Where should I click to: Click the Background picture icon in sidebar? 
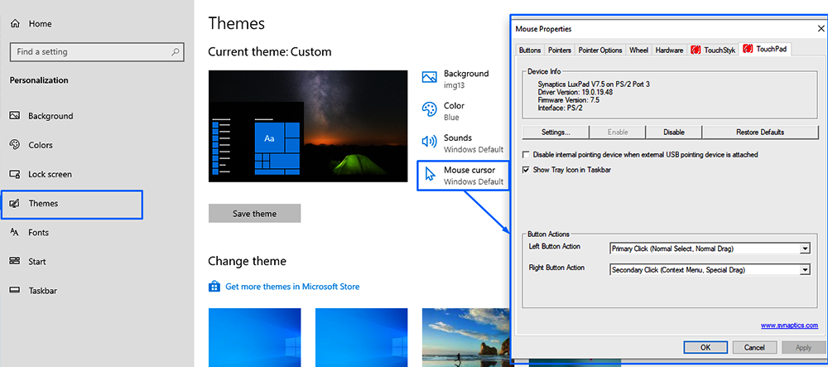click(x=15, y=116)
